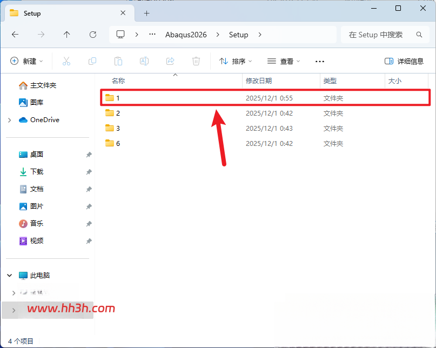The image size is (436, 348).
Task: Click Setup in the breadcrumb path
Action: [x=238, y=35]
